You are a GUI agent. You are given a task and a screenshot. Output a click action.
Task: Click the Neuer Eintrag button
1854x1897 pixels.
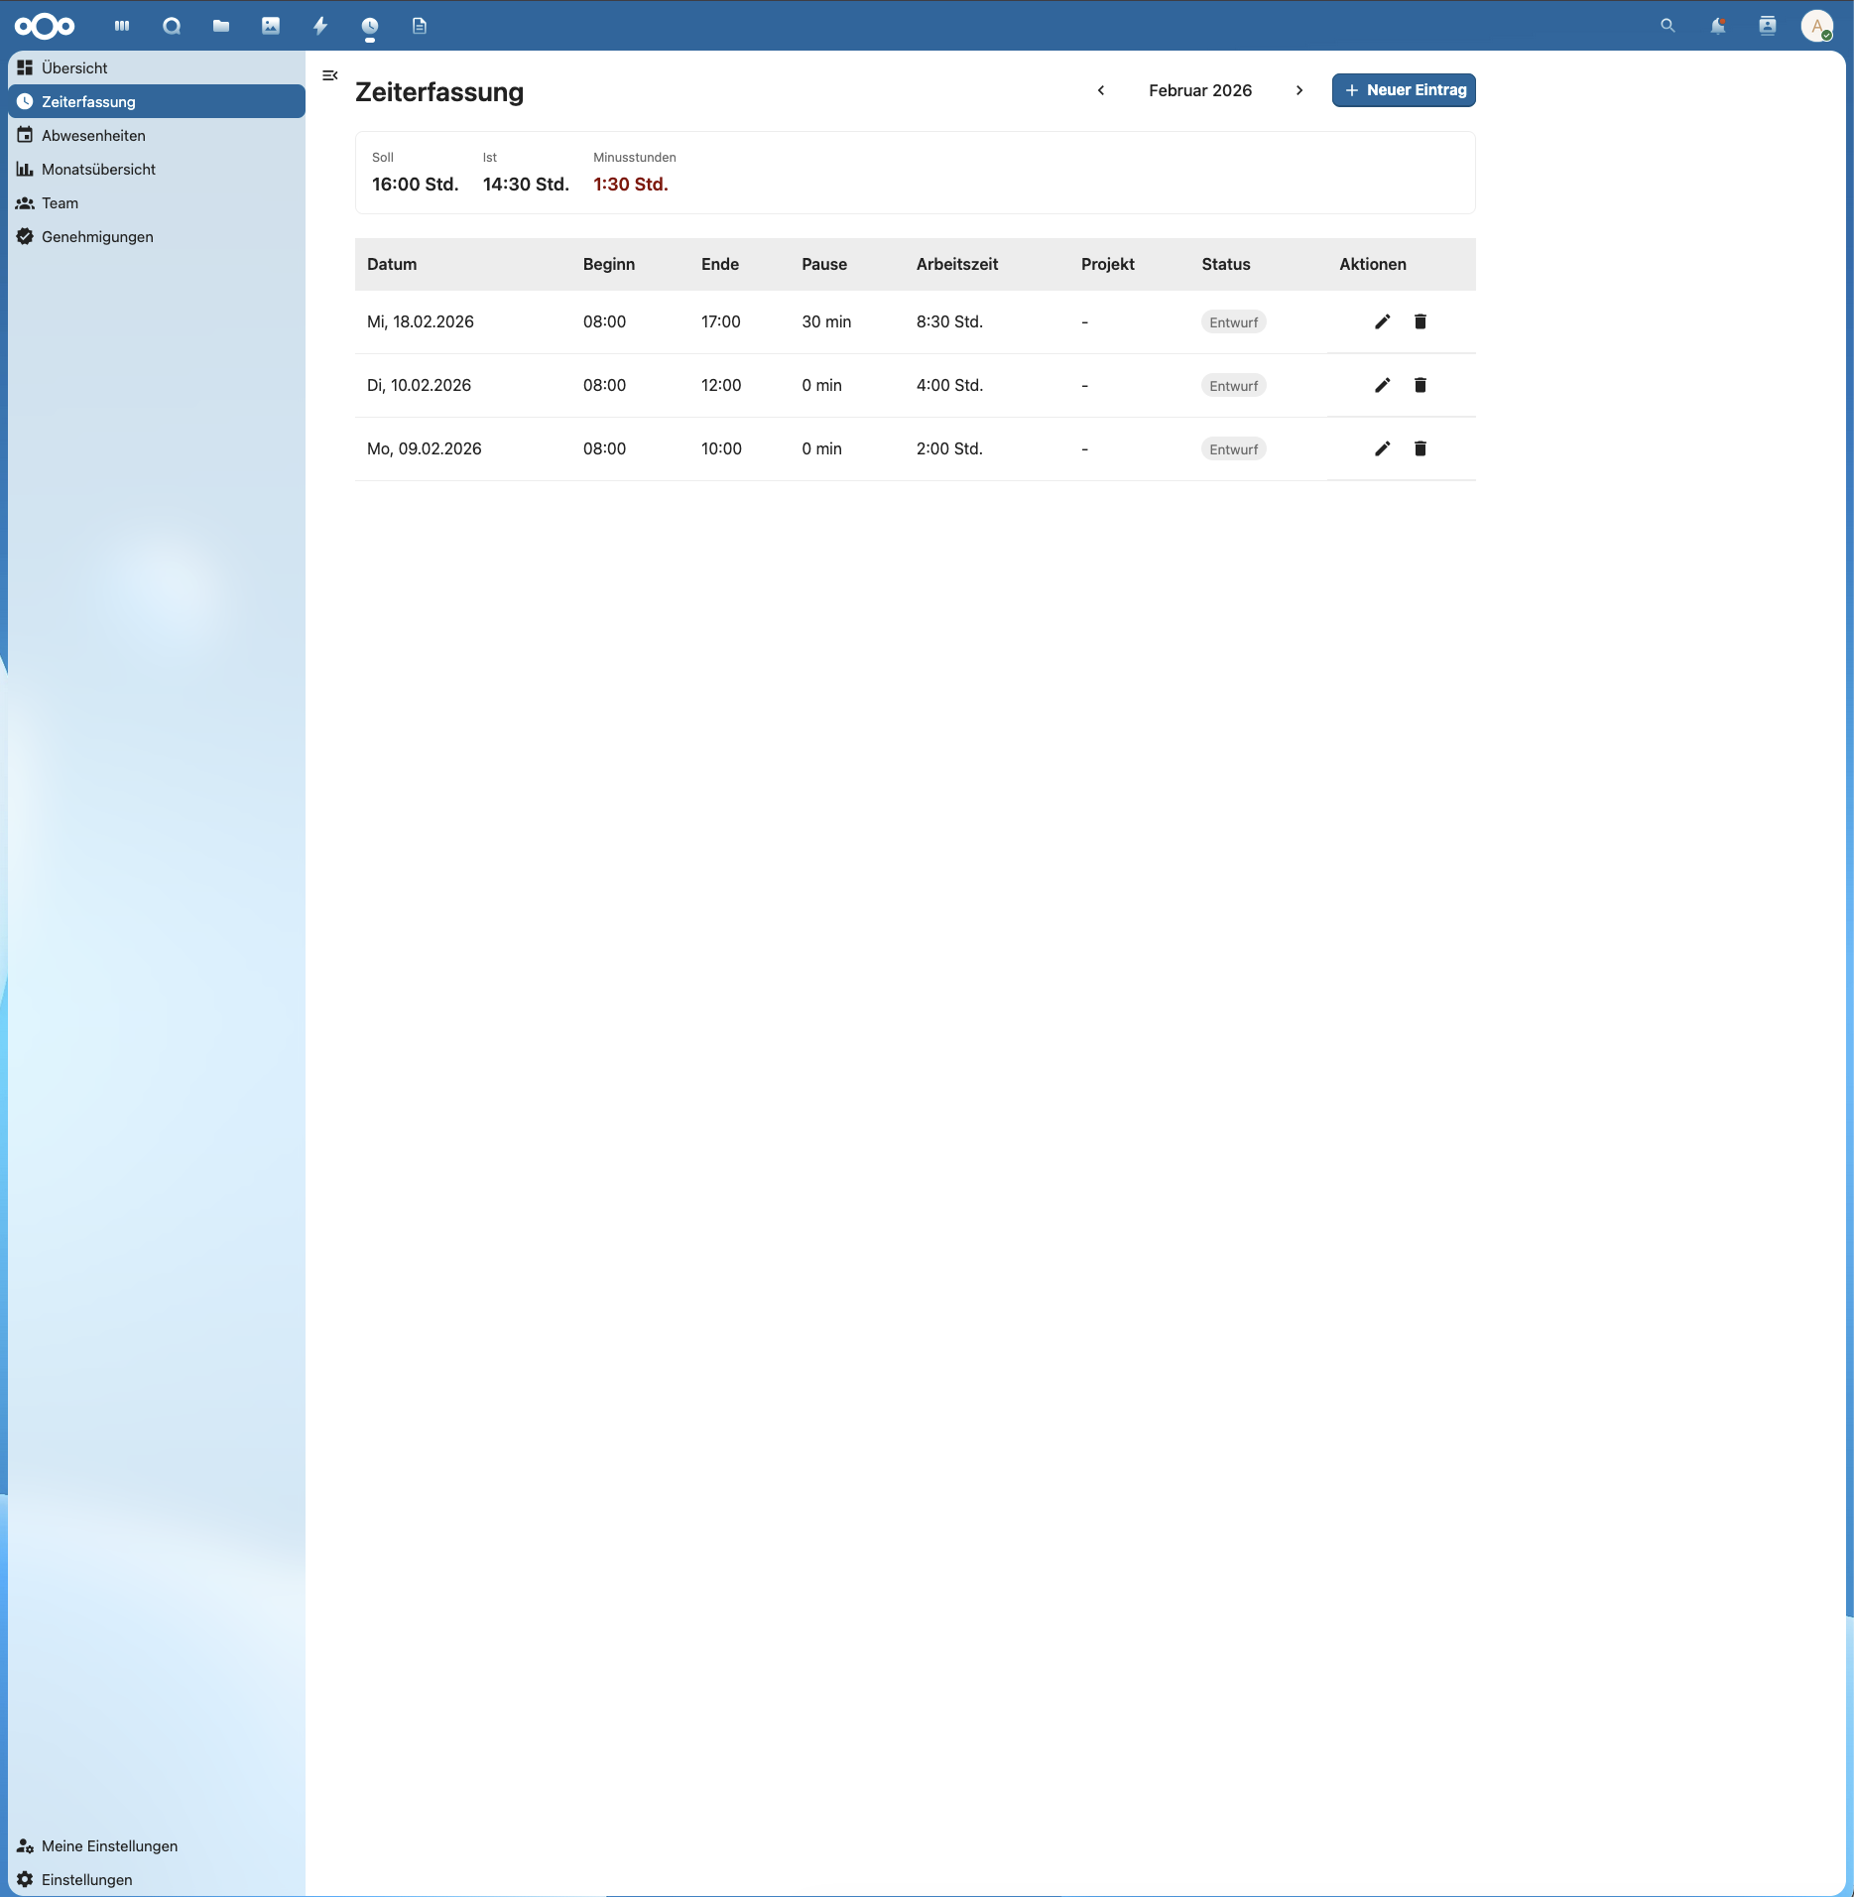tap(1404, 90)
